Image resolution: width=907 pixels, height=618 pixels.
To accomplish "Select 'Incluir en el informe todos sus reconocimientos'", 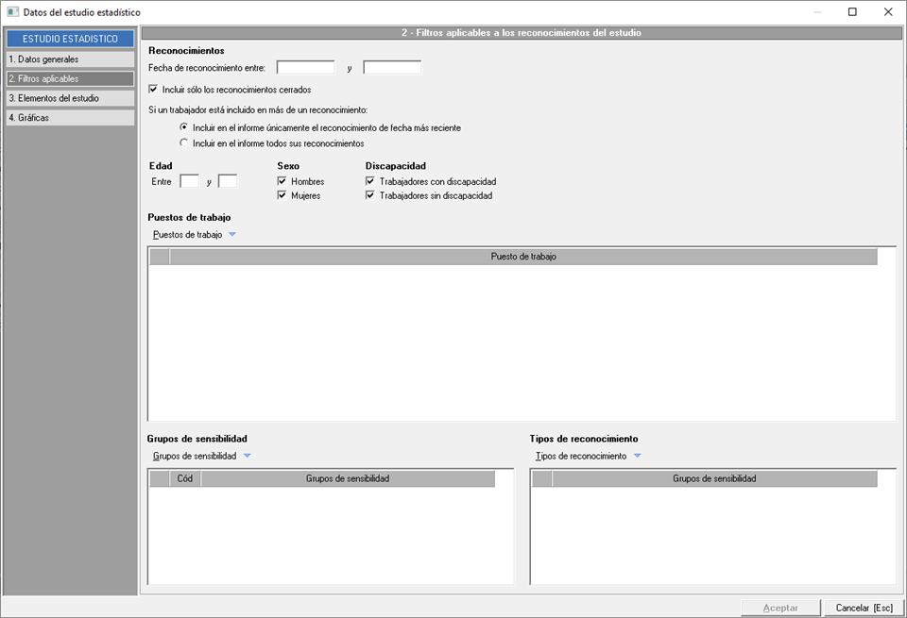I will 184,143.
